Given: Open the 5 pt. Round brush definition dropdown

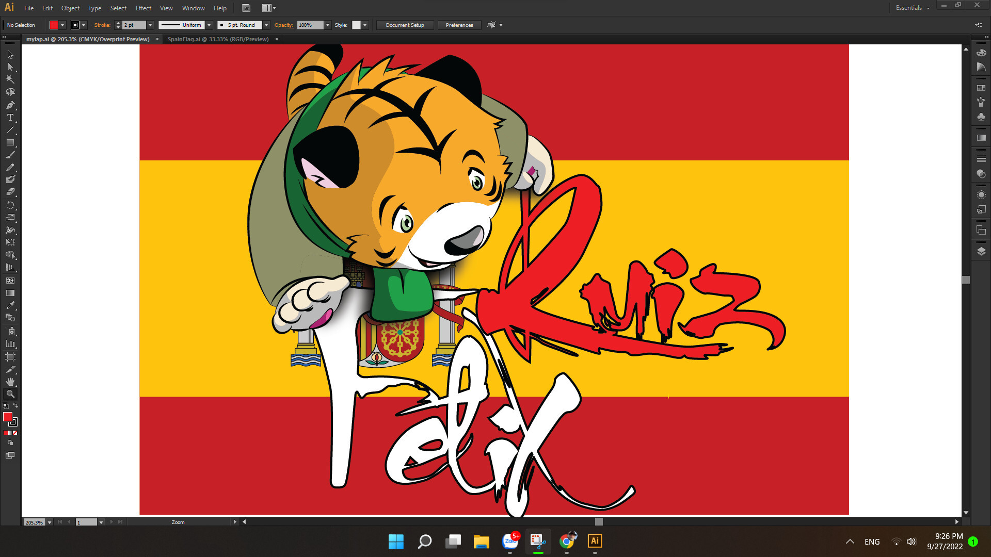Looking at the screenshot, I should click(266, 25).
